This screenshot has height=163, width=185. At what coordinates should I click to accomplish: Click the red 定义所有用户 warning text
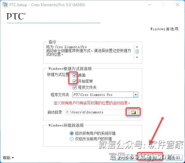click(x=92, y=103)
